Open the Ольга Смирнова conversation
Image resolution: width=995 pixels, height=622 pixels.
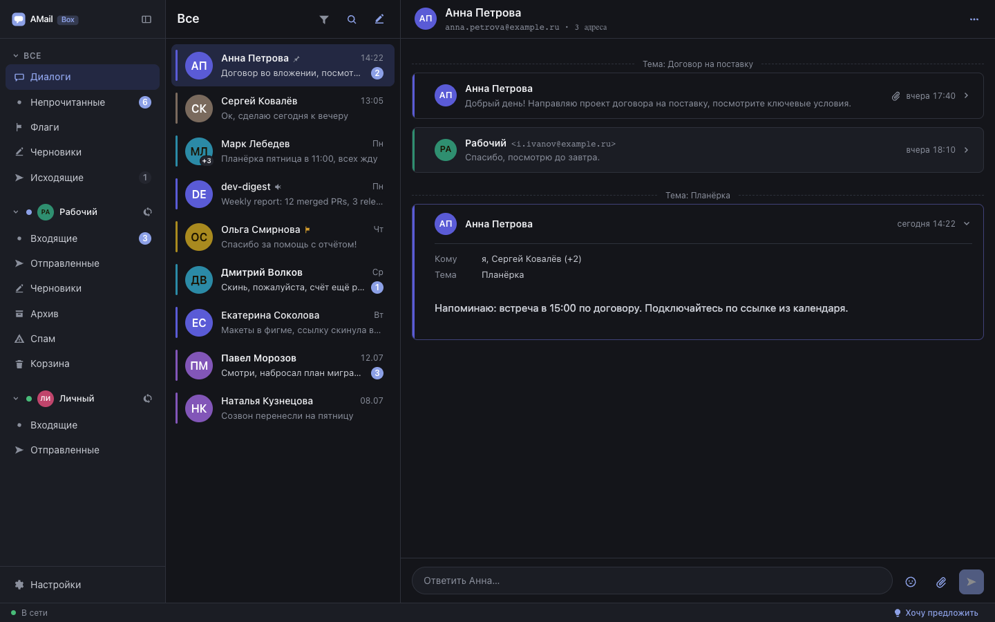[283, 237]
